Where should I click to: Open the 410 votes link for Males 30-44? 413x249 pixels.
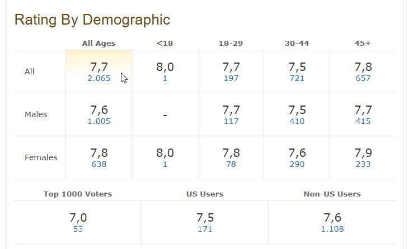pos(297,122)
